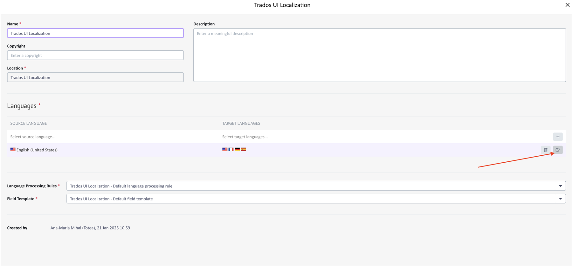Click the TARGET LANGUAGES column header
572x266 pixels.
coord(241,123)
